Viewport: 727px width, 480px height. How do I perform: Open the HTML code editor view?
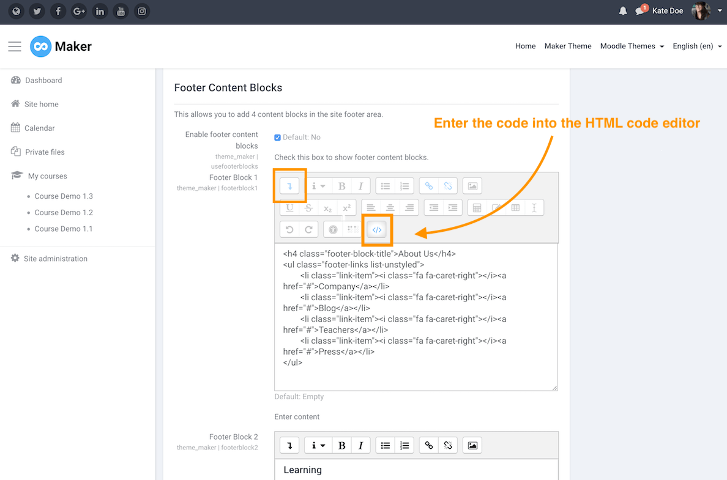377,230
